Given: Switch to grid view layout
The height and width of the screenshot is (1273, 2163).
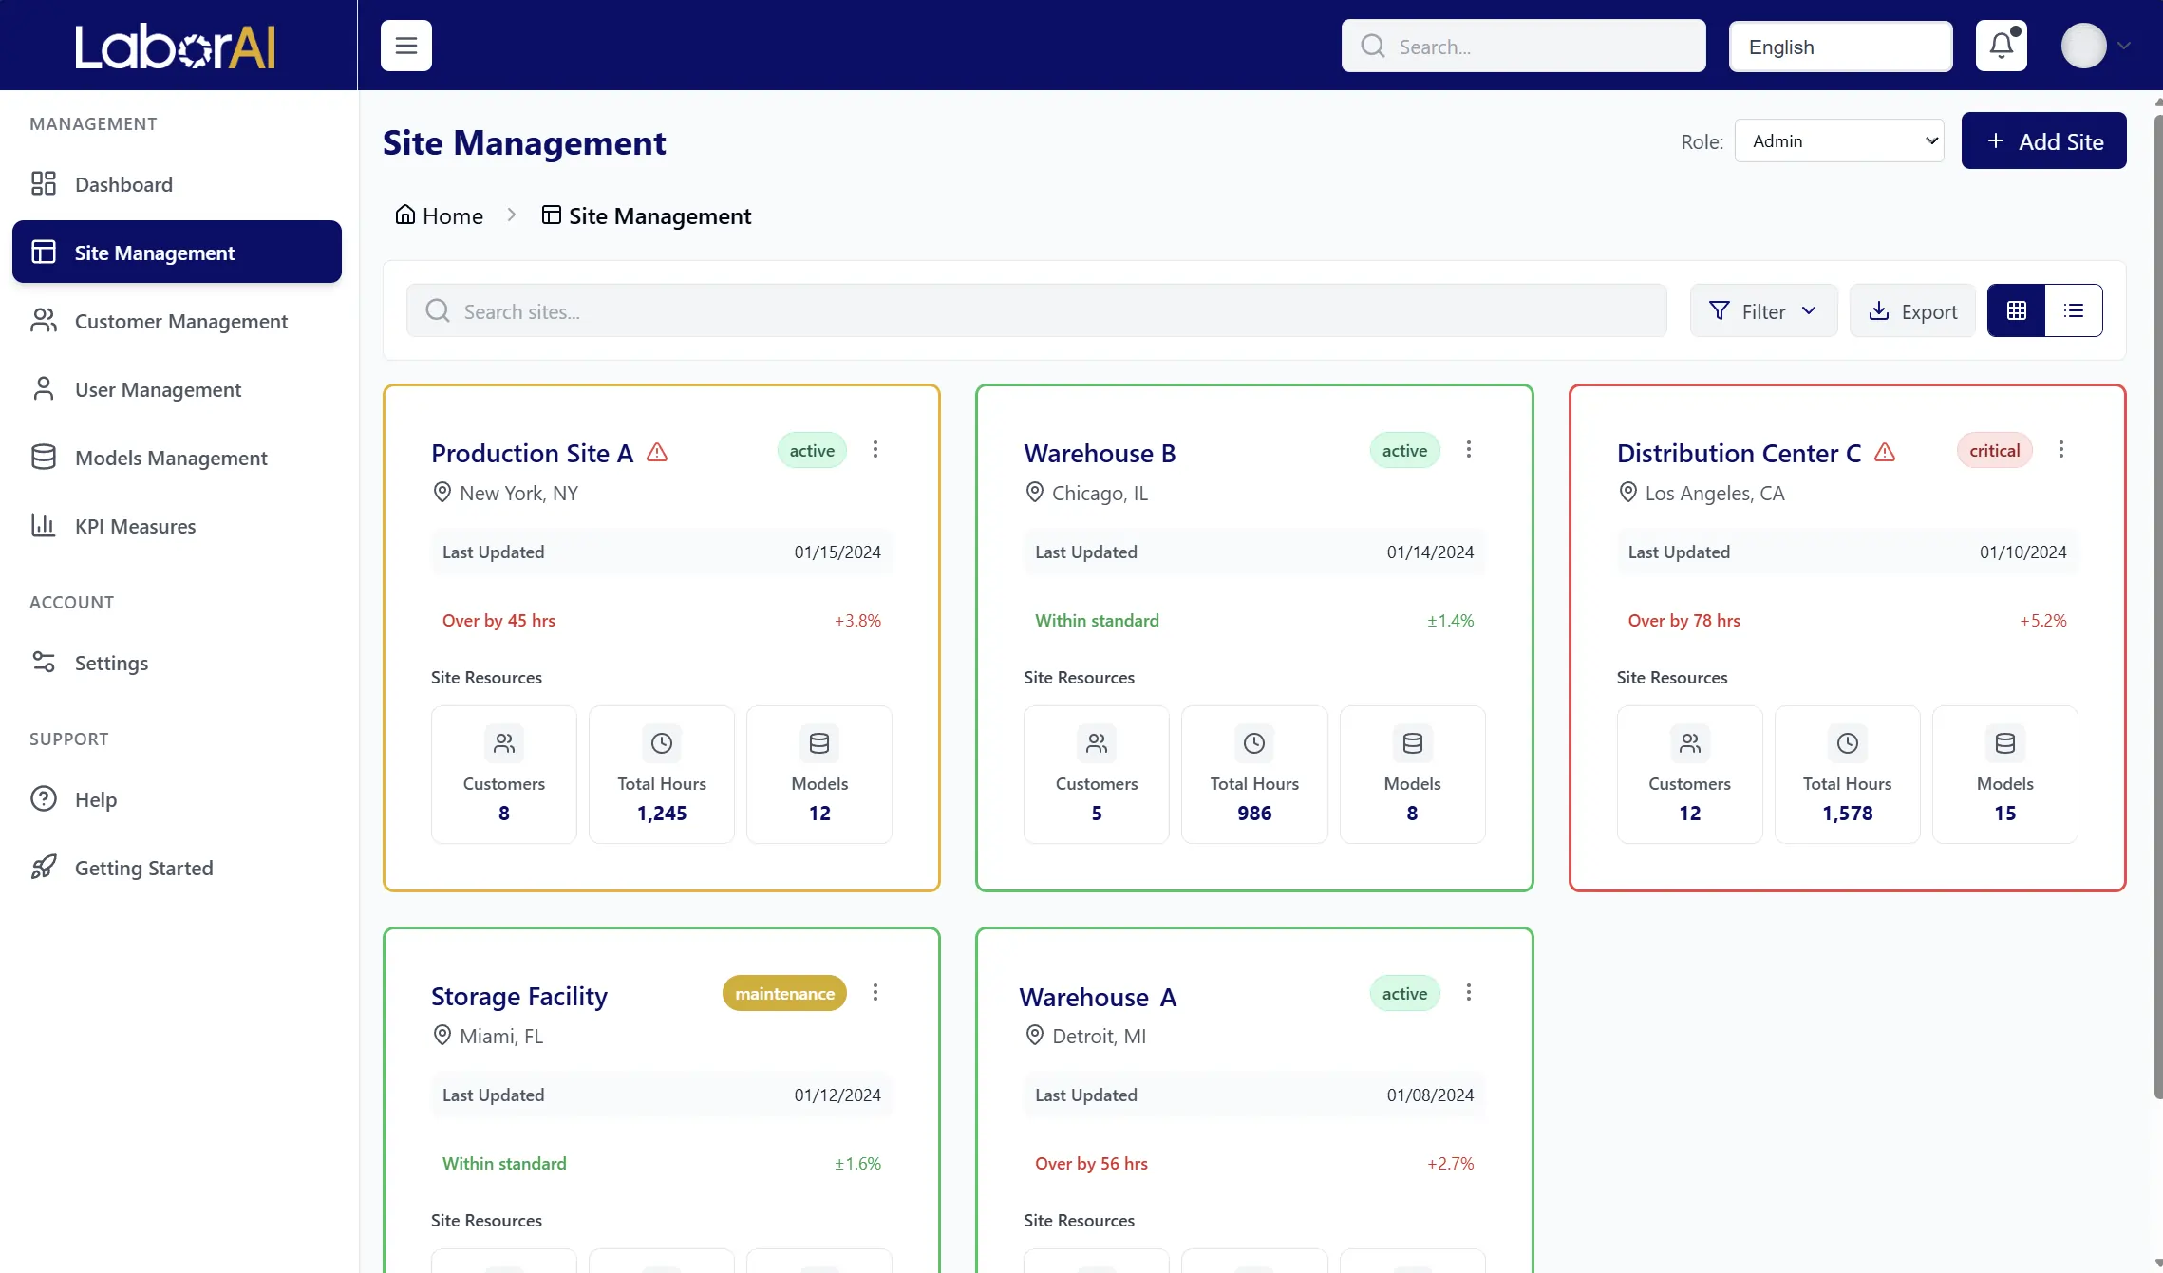Looking at the screenshot, I should point(2017,310).
